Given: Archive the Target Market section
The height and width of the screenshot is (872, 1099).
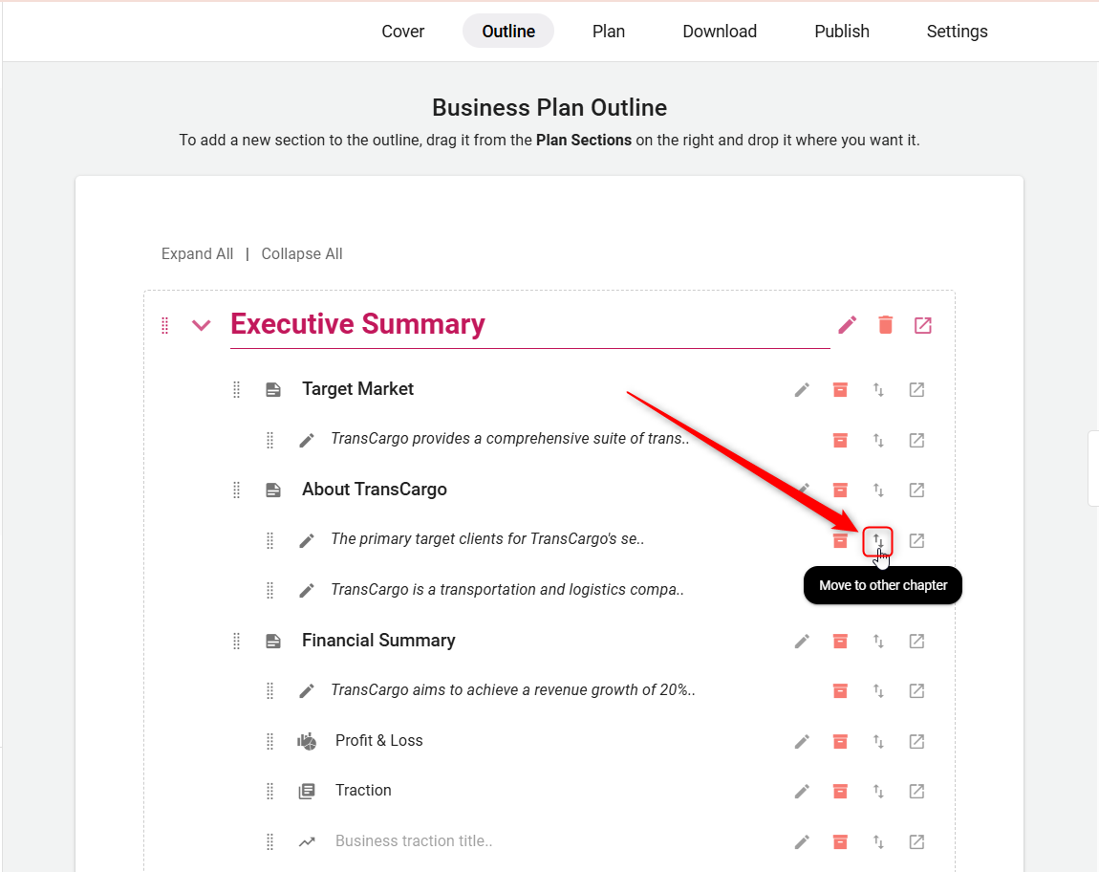Looking at the screenshot, I should pos(840,390).
